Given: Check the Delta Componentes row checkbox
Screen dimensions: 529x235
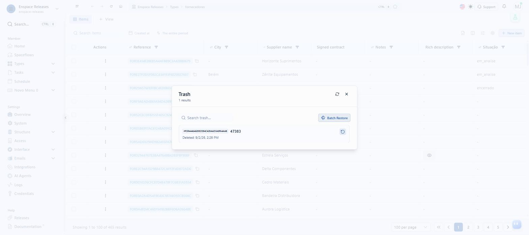Looking at the screenshot, I should click(74, 169).
